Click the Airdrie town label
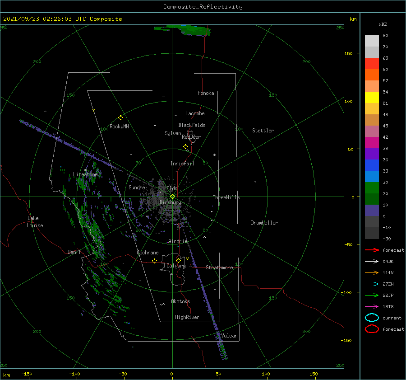Image resolution: width=406 pixels, height=380 pixels. tap(178, 241)
